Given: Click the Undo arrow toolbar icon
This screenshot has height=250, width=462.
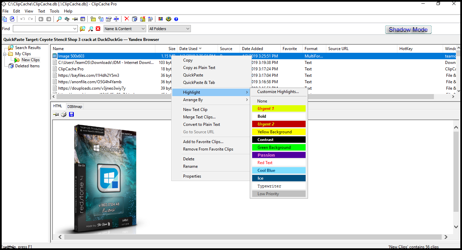Looking at the screenshot, I should 23,19.
